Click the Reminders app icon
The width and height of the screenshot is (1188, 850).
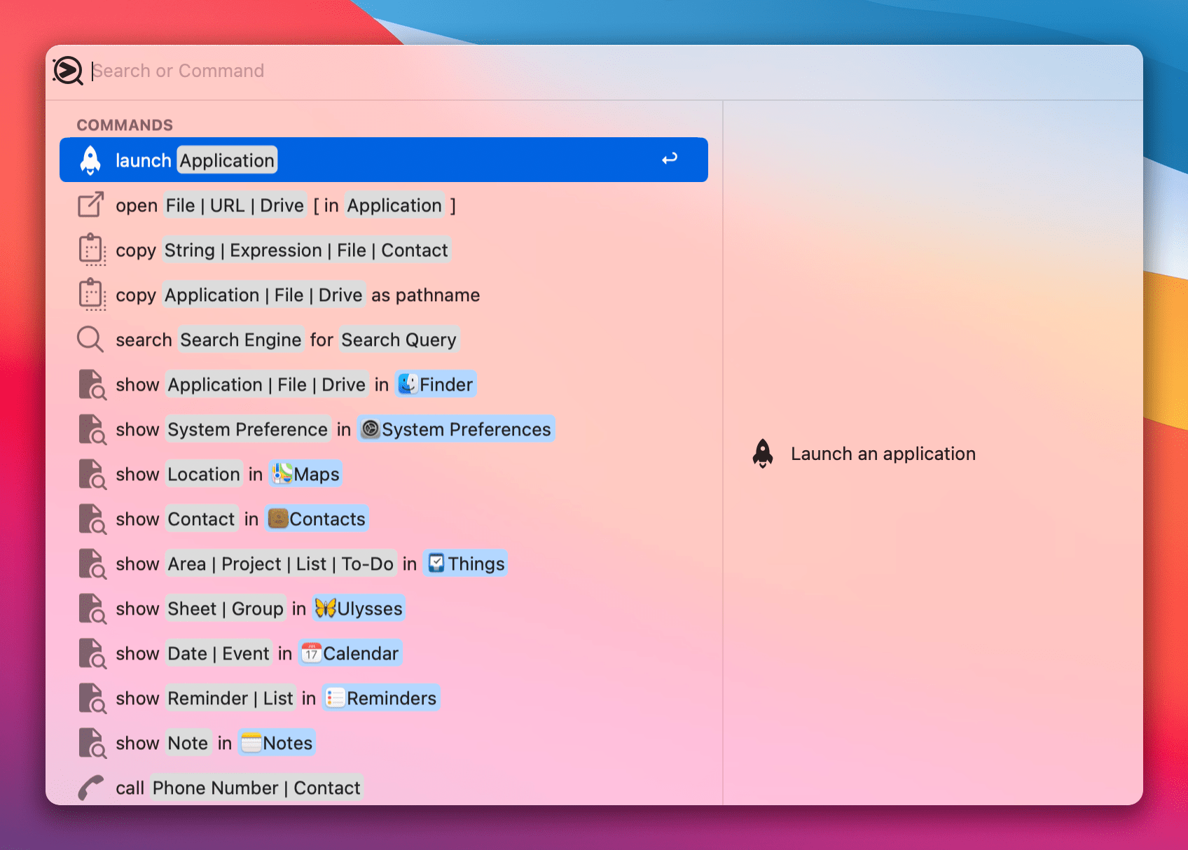pyautogui.click(x=336, y=698)
